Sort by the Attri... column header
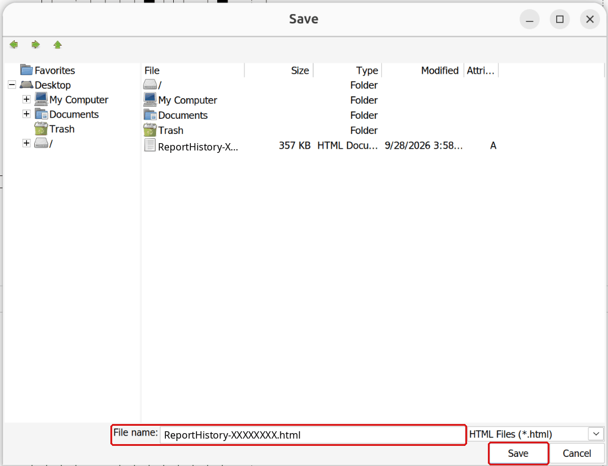This screenshot has width=608, height=466. tap(481, 71)
